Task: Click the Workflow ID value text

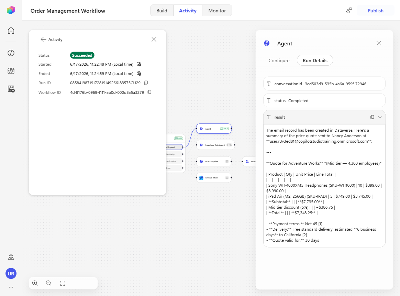Action: (107, 92)
